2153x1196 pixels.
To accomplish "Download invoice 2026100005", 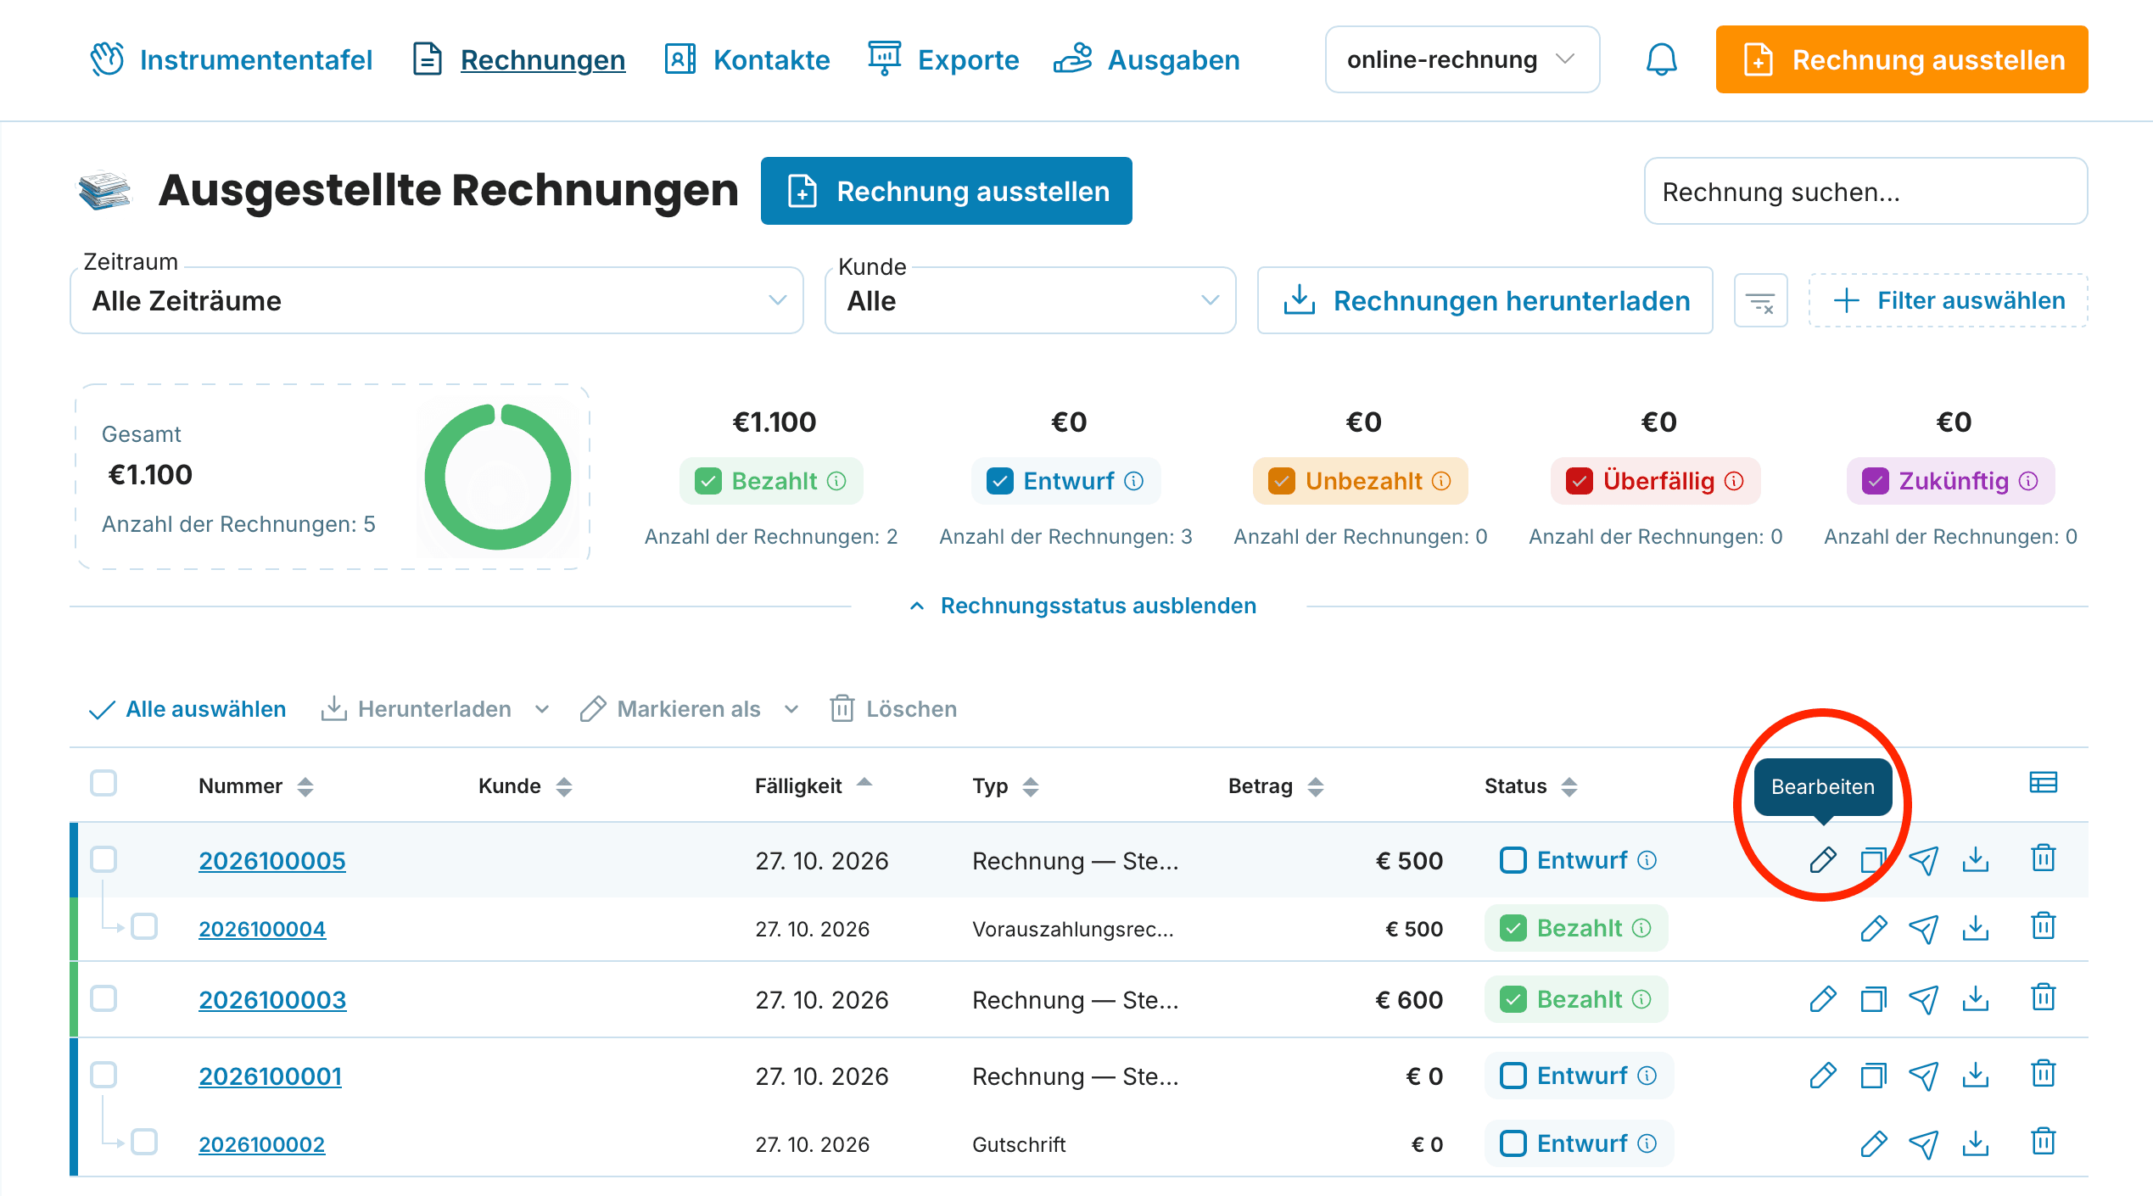I will 1976,860.
